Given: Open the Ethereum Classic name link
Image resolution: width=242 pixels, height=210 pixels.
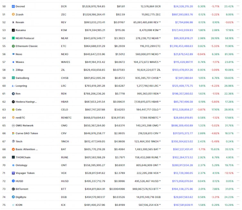Looking at the screenshot, I should tap(26, 46).
